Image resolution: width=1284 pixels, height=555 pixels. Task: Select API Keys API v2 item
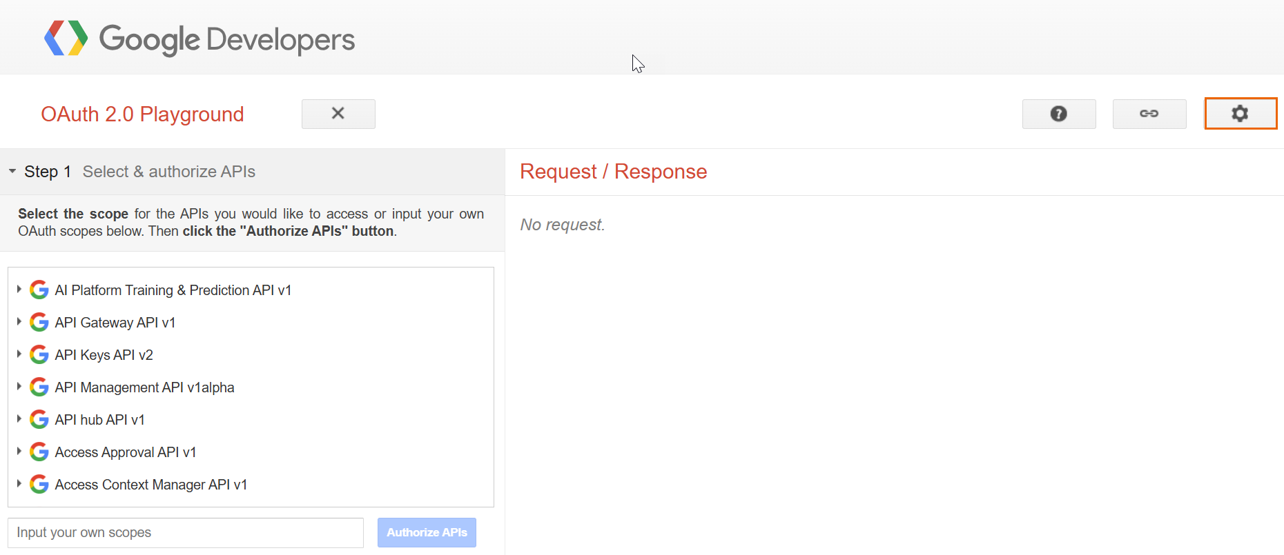pos(104,355)
